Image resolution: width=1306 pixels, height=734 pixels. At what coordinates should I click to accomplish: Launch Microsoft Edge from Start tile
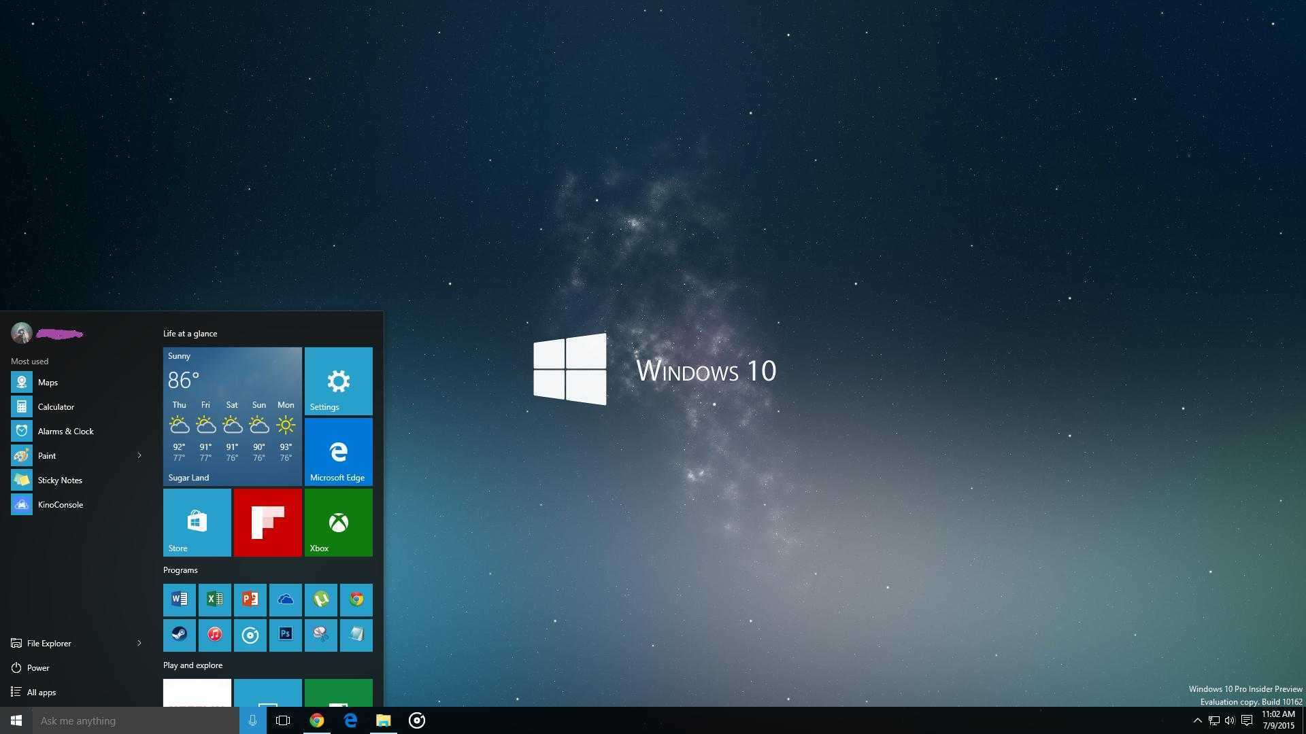[339, 452]
